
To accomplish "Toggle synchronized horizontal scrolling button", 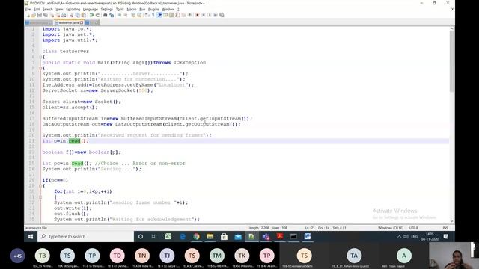I will [140, 15].
